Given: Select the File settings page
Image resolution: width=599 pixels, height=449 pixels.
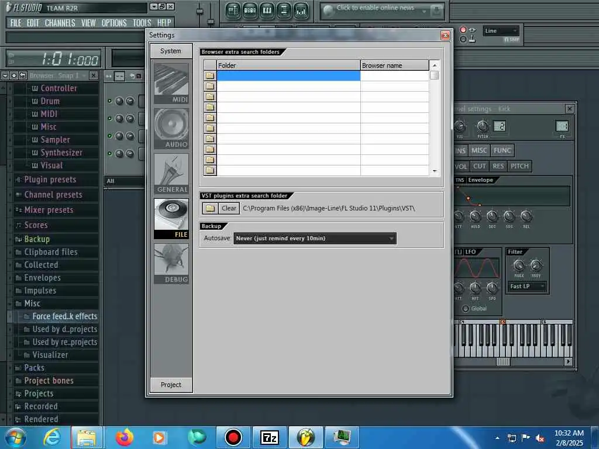Looking at the screenshot, I should (x=171, y=219).
